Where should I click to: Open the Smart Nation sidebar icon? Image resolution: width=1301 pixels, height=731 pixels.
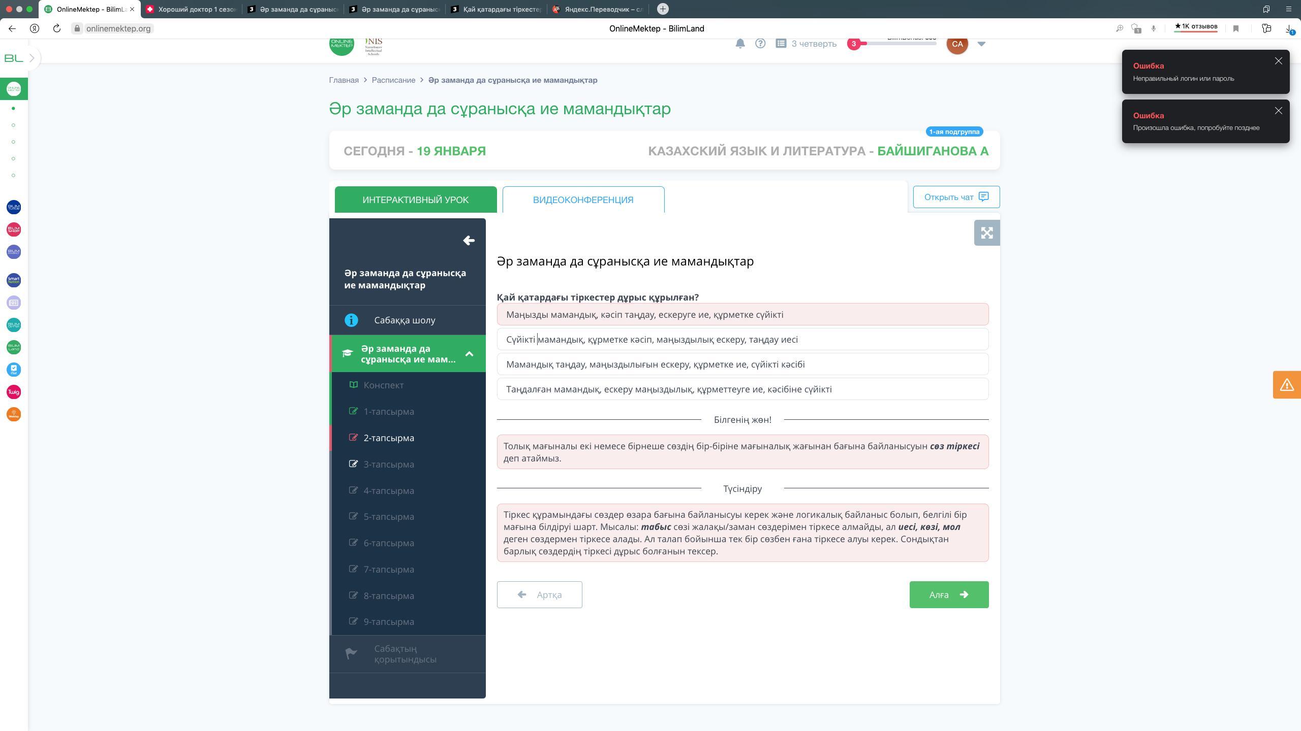pos(14,280)
